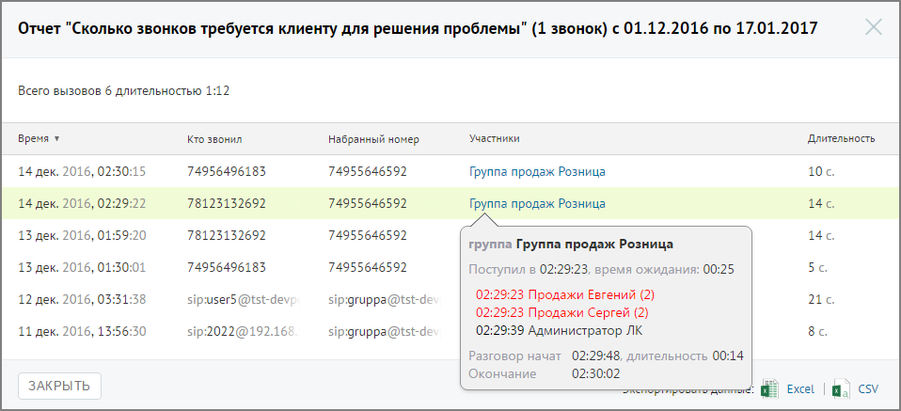Image resolution: width=901 pixels, height=411 pixels.
Task: Click dialed sip:gruppa@tst-dev in the 13:56:30 row
Action: point(385,331)
